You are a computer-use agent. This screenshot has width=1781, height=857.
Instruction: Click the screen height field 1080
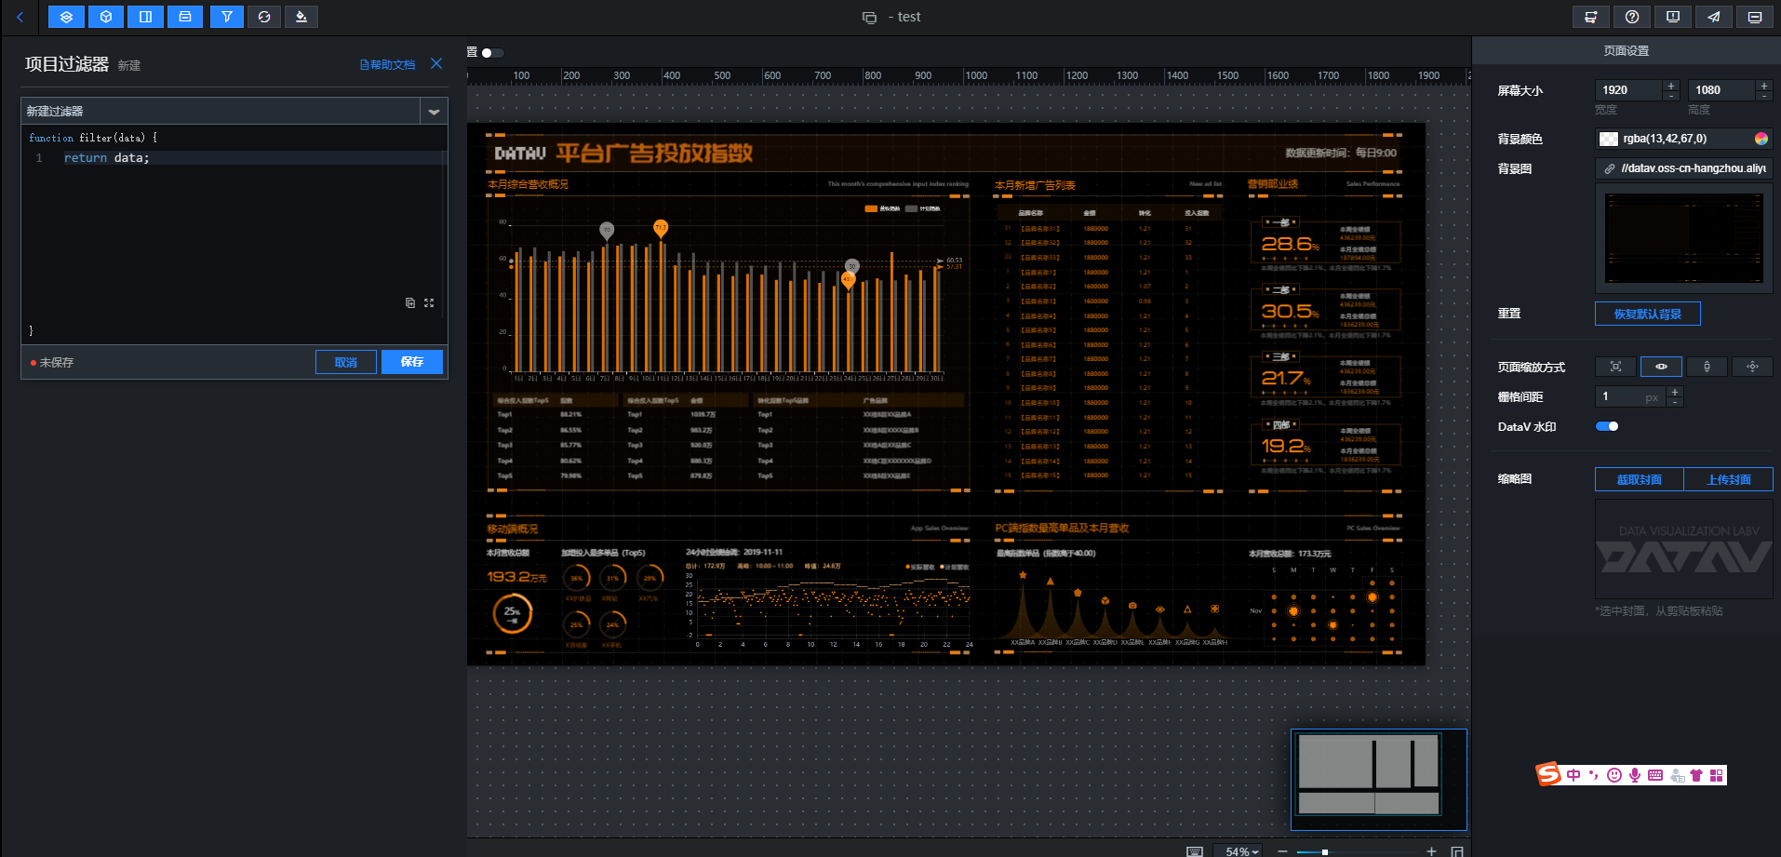point(1721,90)
